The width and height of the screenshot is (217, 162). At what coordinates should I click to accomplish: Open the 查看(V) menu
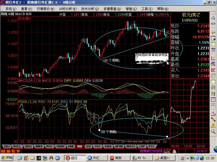tap(26, 9)
